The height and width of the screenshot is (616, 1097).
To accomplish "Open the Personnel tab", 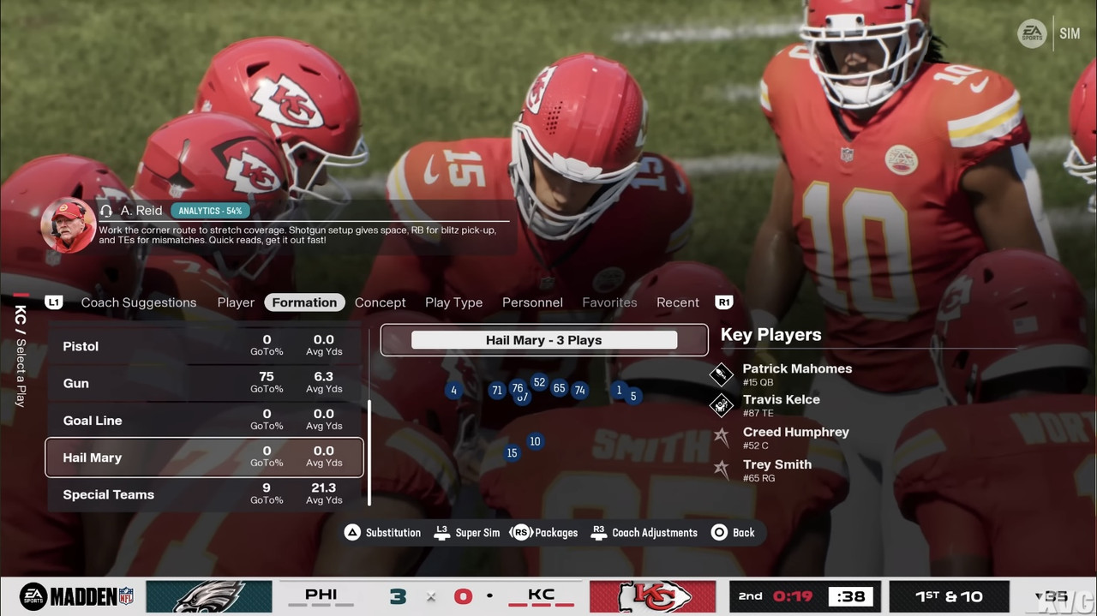I will tap(532, 302).
